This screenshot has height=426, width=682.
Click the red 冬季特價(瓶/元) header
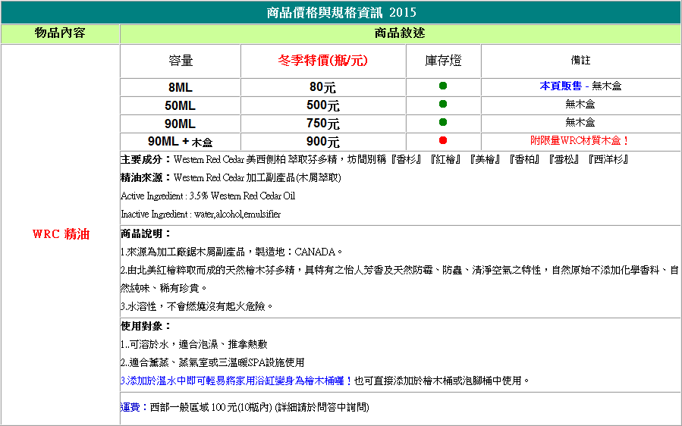(x=322, y=61)
